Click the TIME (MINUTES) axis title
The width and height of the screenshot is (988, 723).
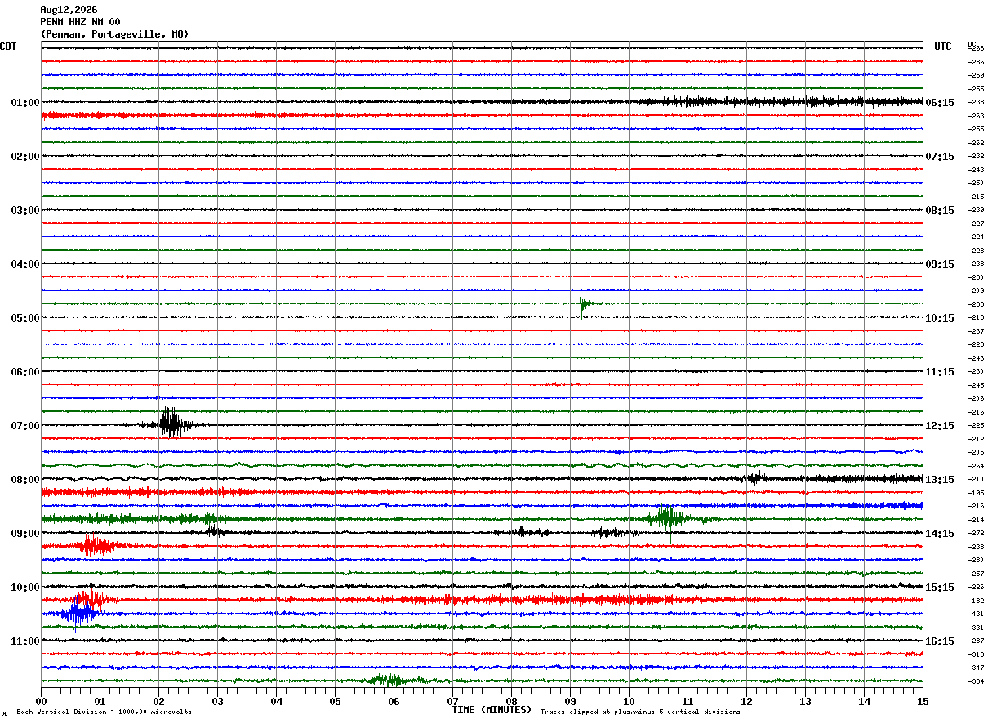click(x=492, y=710)
